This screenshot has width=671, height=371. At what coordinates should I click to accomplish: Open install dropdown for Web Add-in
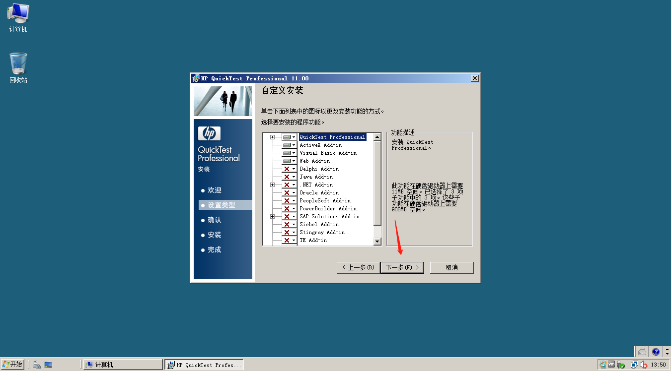[x=289, y=161]
